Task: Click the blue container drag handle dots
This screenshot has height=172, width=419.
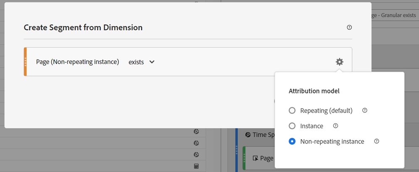Action: tap(236, 150)
